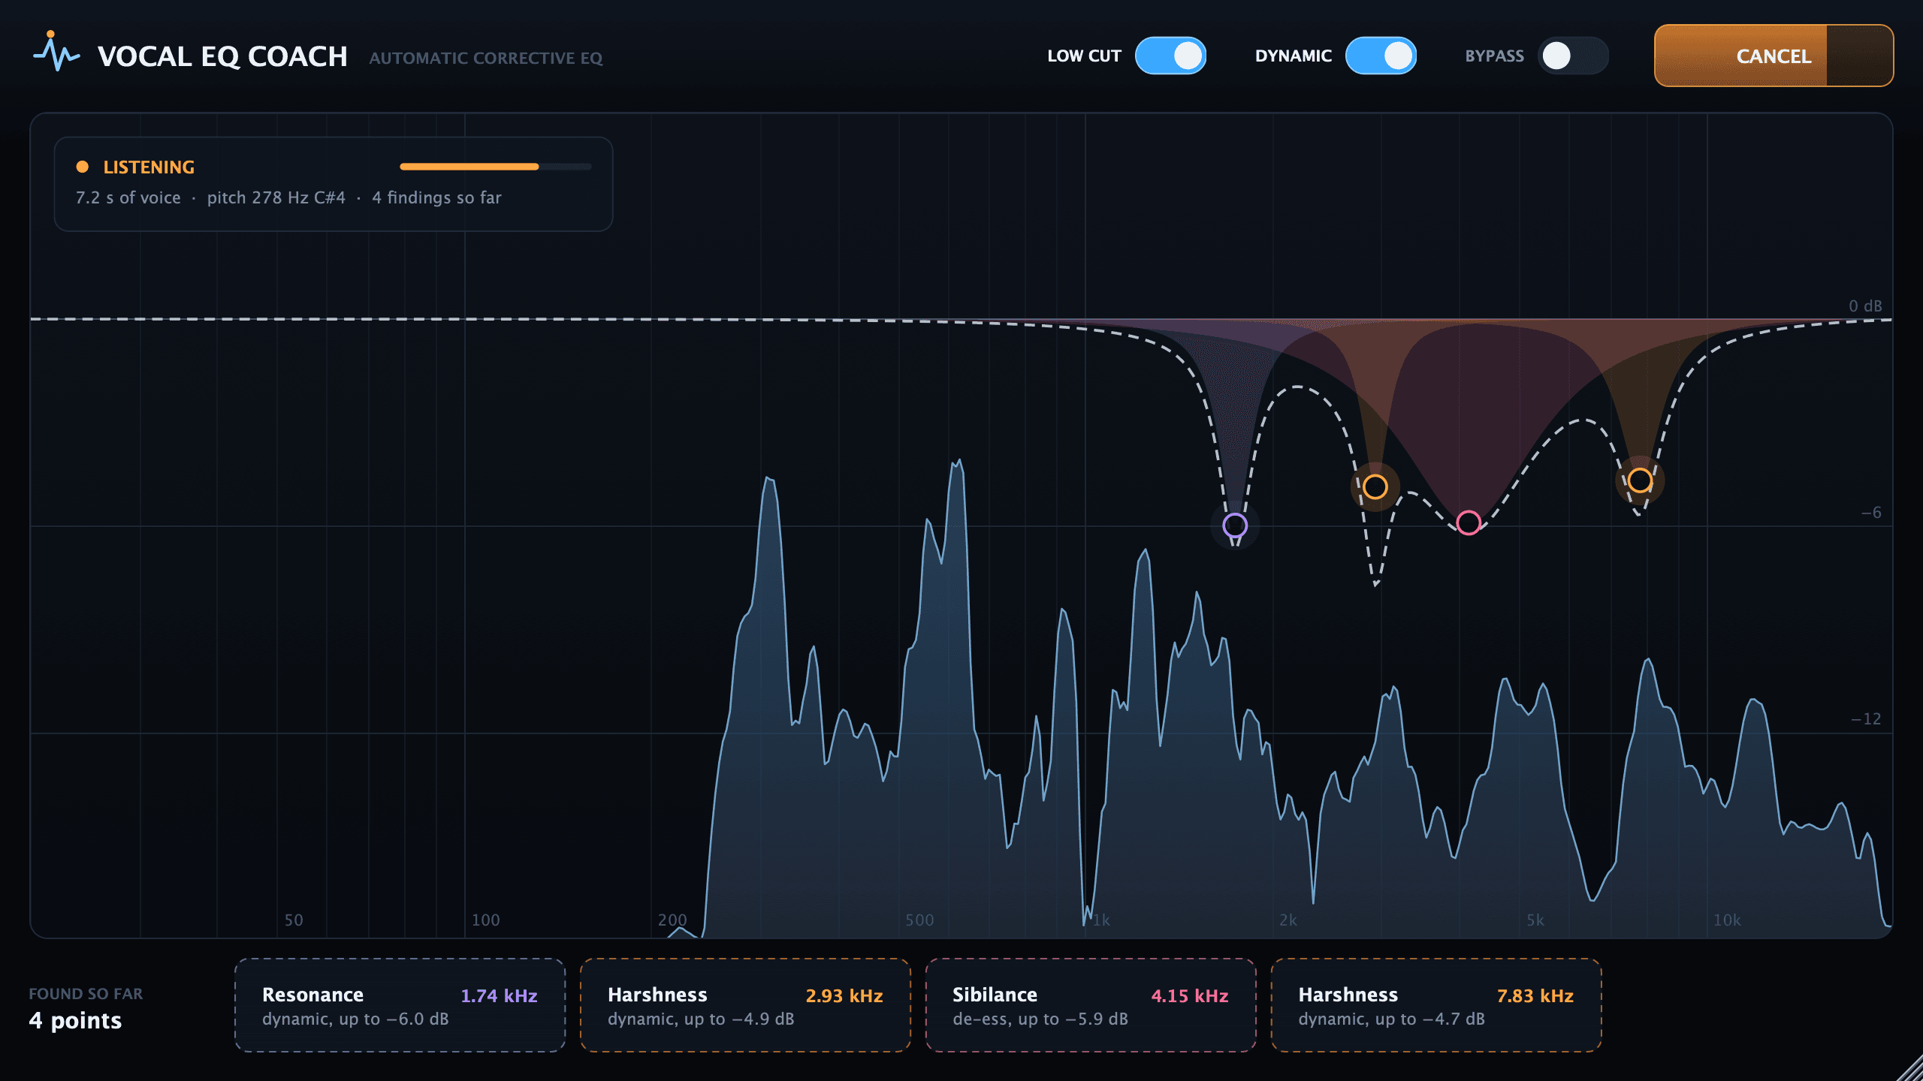This screenshot has height=1081, width=1923.
Task: Select the pink 4.15 kHz sibilance node
Action: click(x=1469, y=522)
